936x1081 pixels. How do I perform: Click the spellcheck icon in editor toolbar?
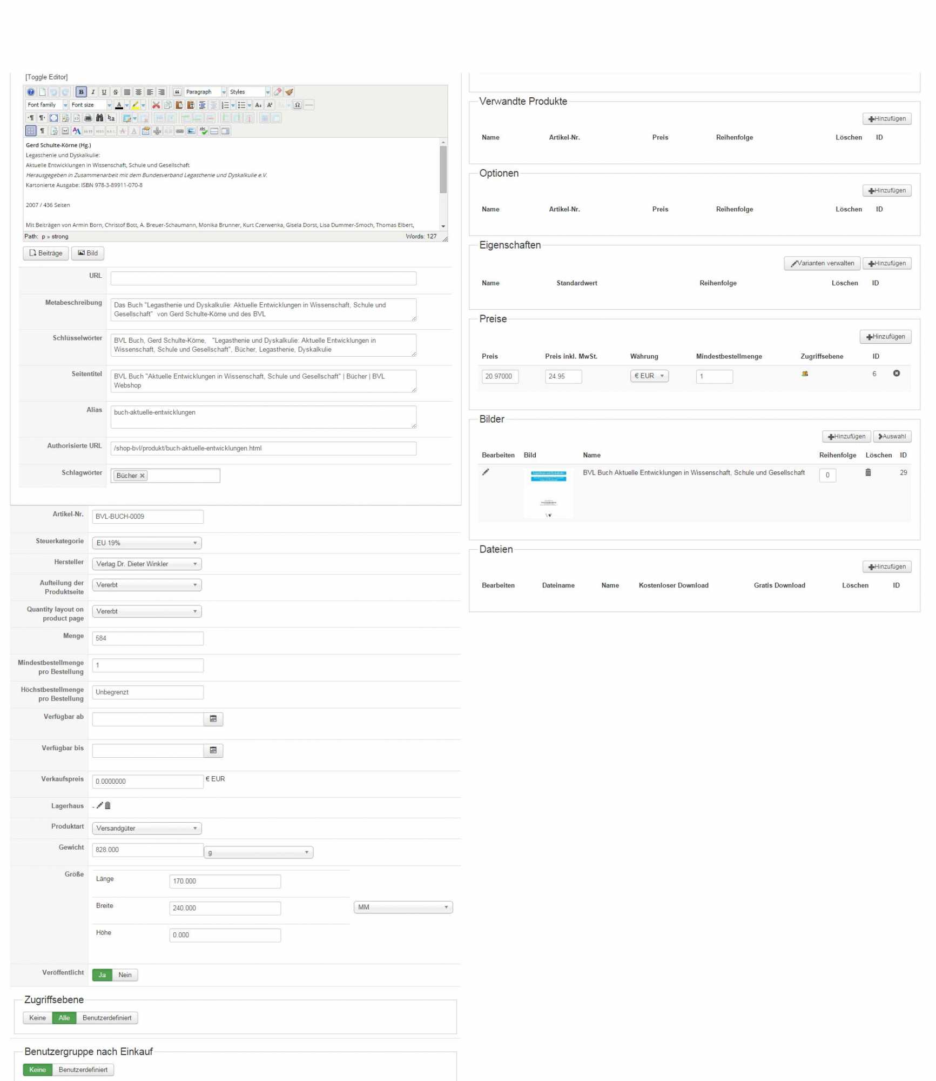click(203, 131)
